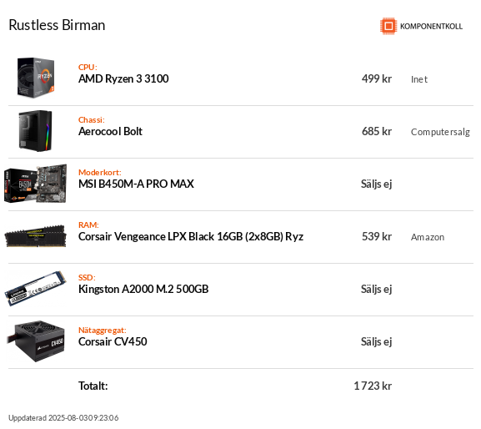
Task: Click the KOMPONENTKOLL brand text
Action: [x=431, y=27]
